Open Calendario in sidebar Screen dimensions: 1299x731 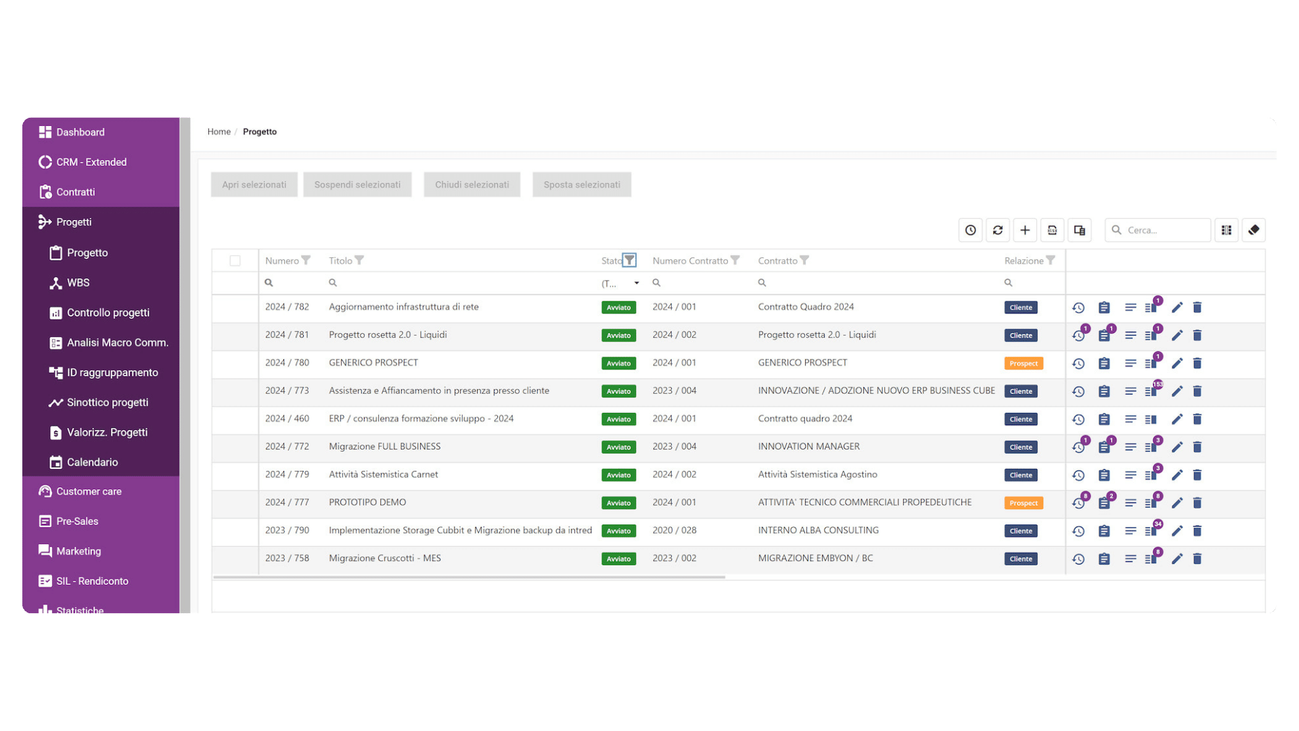pyautogui.click(x=101, y=462)
